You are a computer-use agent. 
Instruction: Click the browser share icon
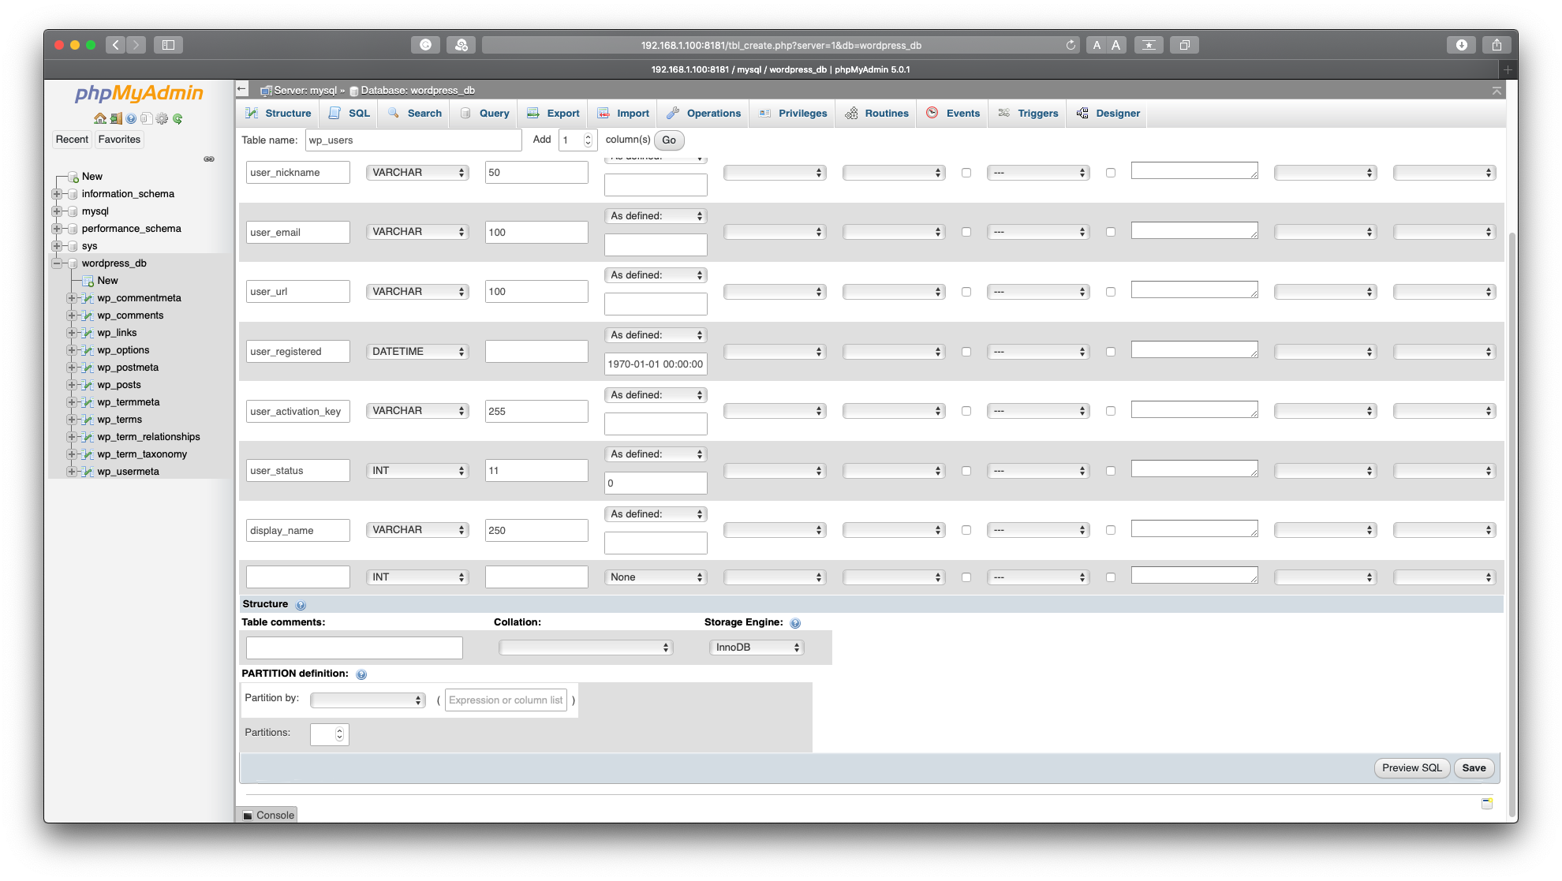(1497, 45)
